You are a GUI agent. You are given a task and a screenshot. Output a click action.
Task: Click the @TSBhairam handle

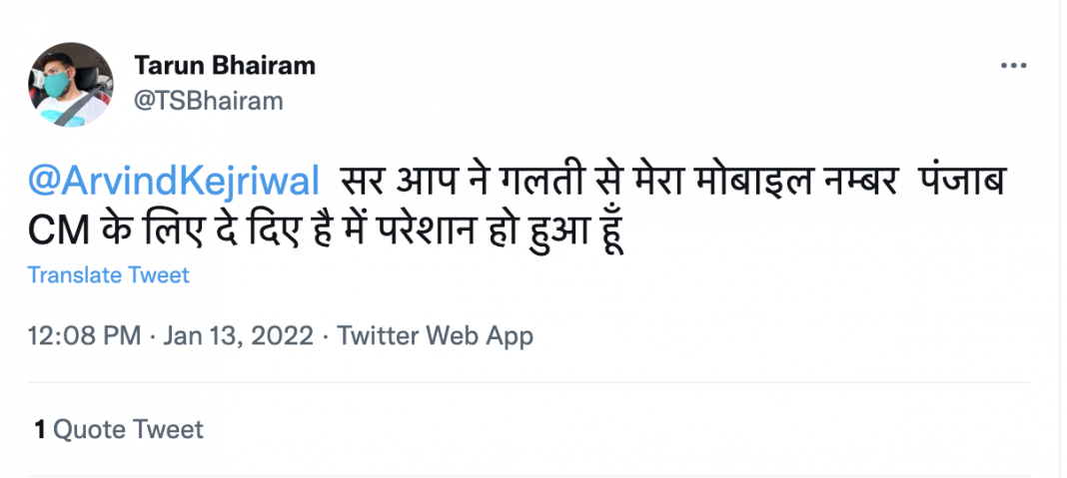[x=209, y=100]
